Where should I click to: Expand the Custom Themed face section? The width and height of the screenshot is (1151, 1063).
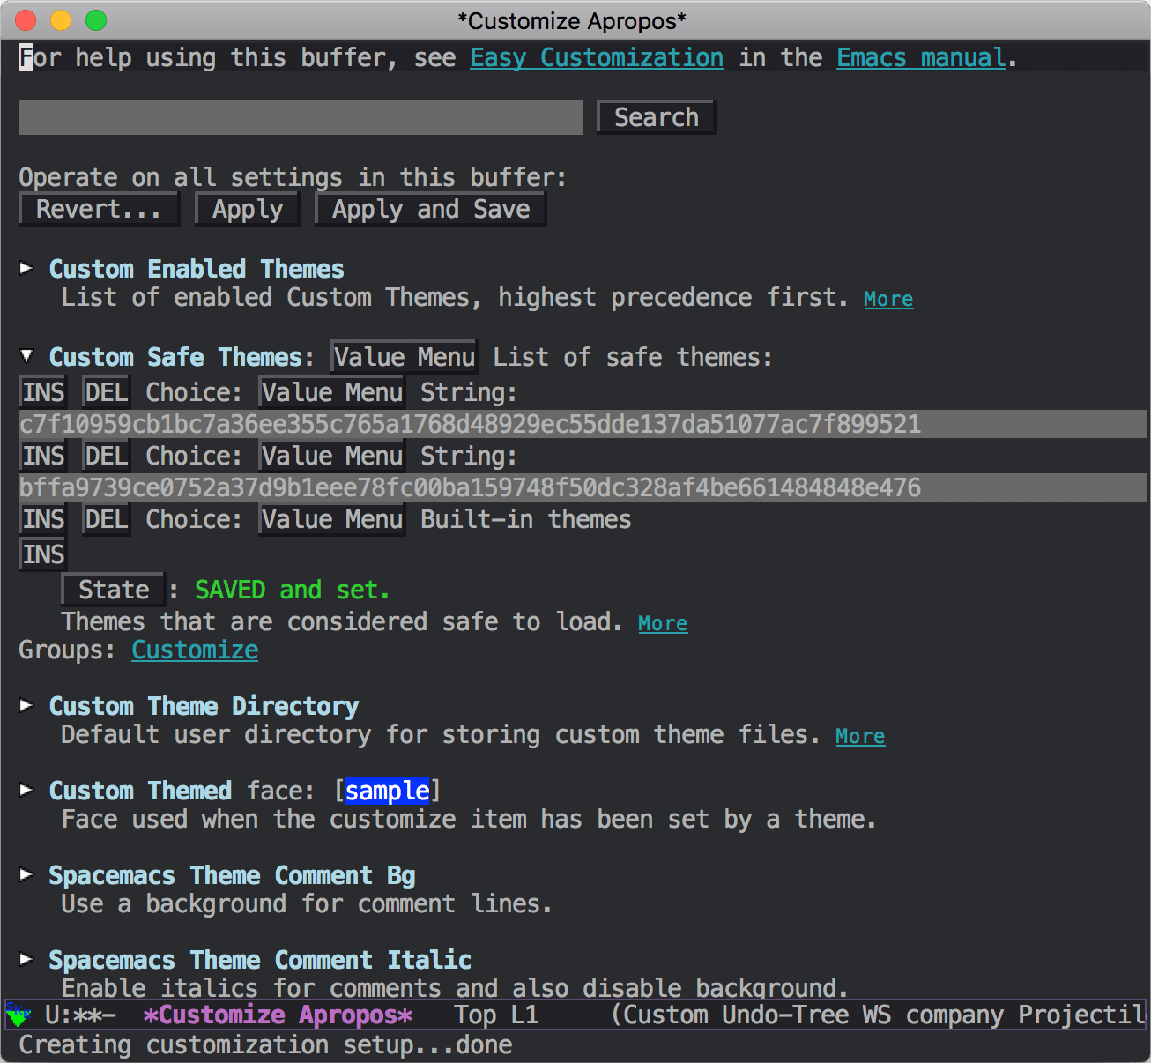[26, 791]
